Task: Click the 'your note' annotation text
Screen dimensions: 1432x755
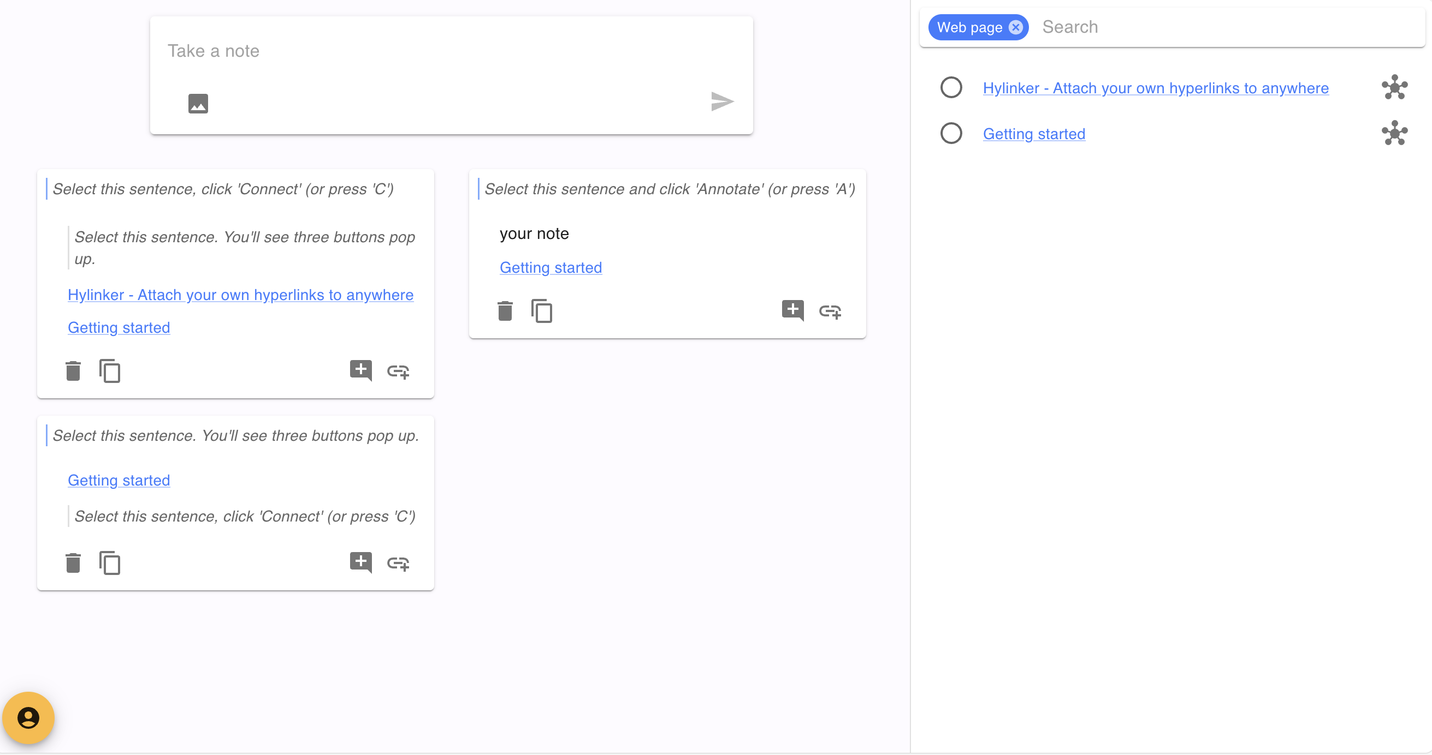Action: 534,233
